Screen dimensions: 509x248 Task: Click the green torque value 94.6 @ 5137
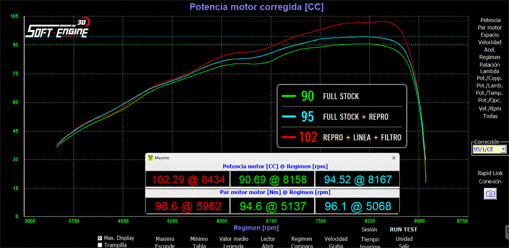(x=273, y=206)
